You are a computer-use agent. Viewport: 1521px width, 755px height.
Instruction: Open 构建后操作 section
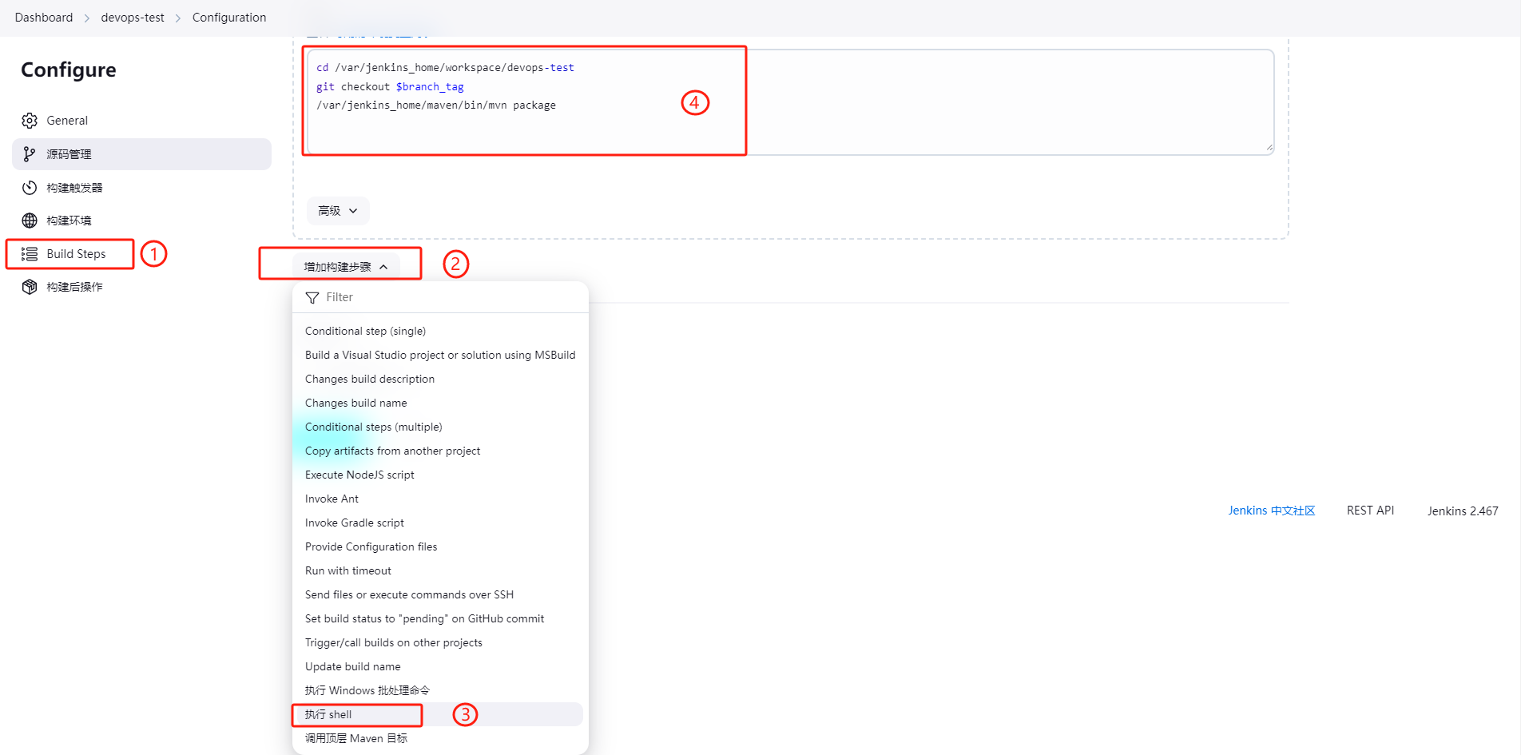click(141, 287)
